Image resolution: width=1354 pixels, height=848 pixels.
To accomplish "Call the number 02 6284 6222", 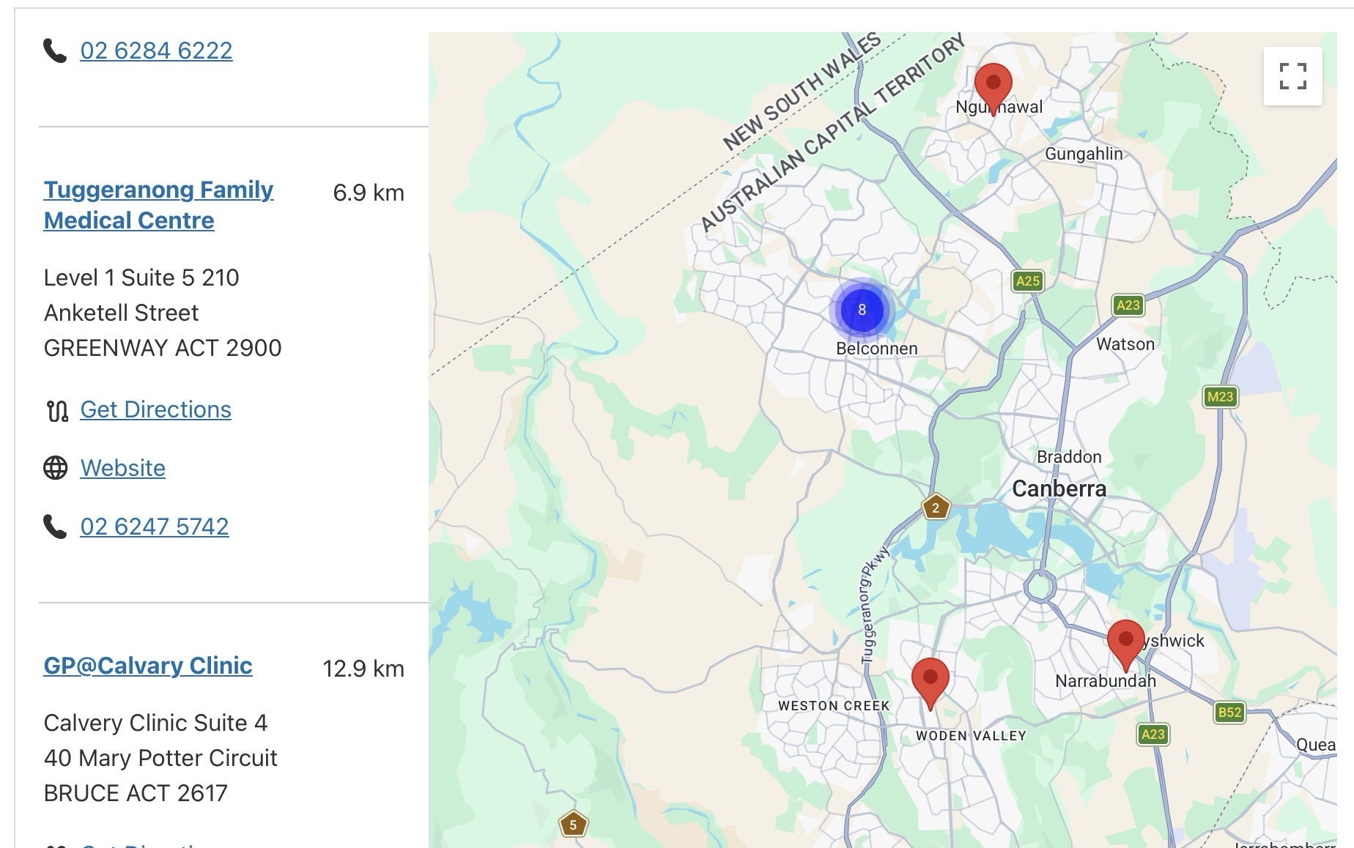I will (156, 51).
